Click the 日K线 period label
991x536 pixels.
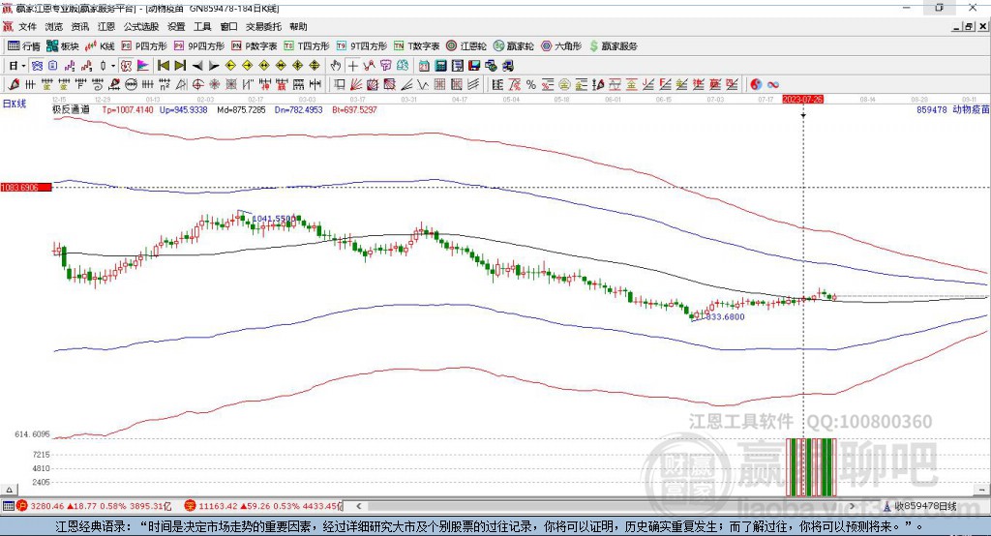[x=15, y=104]
